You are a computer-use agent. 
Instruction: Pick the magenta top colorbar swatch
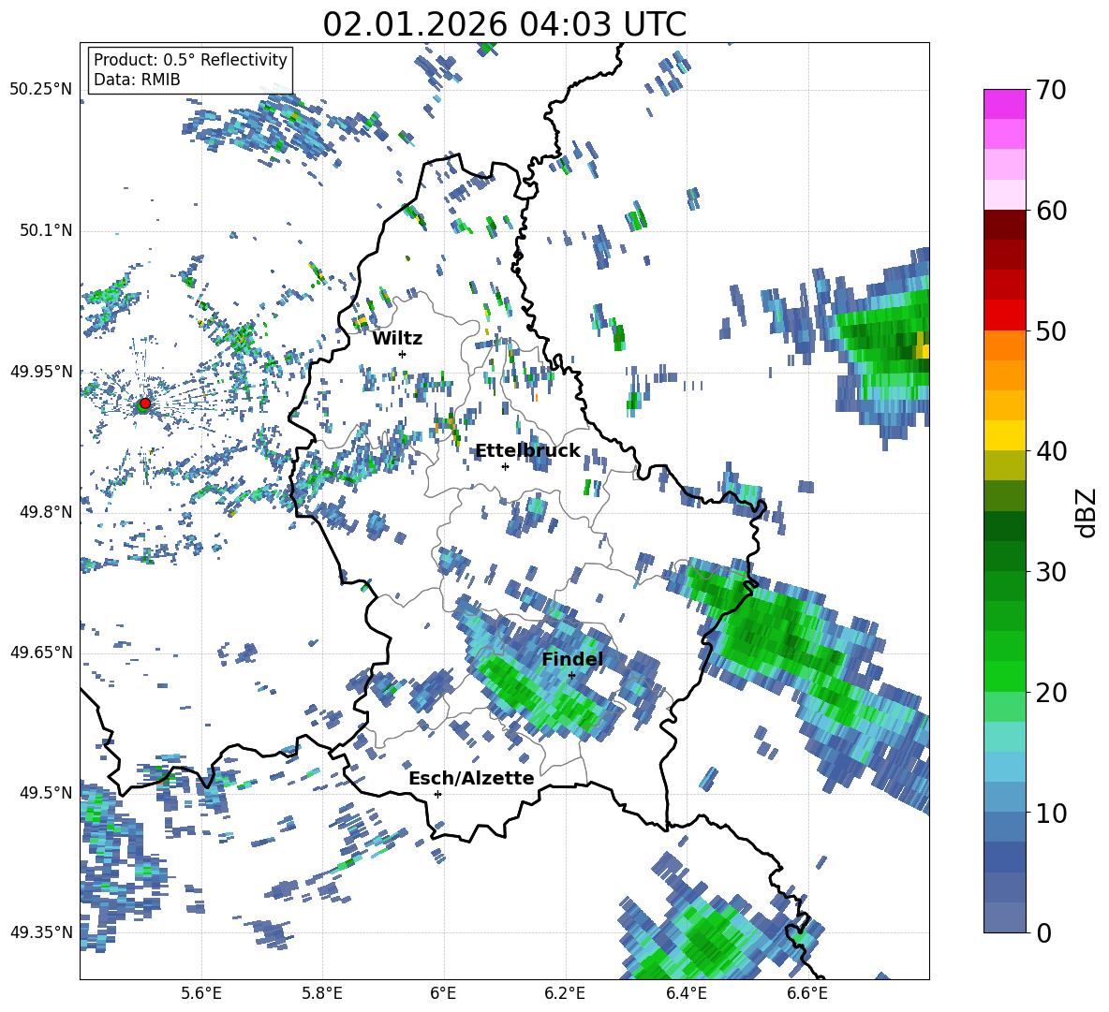click(1004, 105)
